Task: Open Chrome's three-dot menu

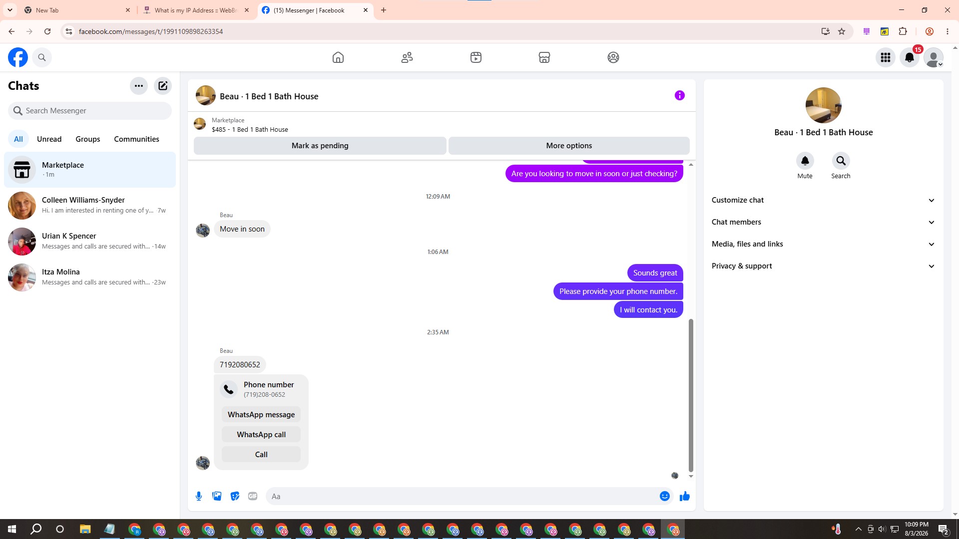Action: pyautogui.click(x=948, y=31)
